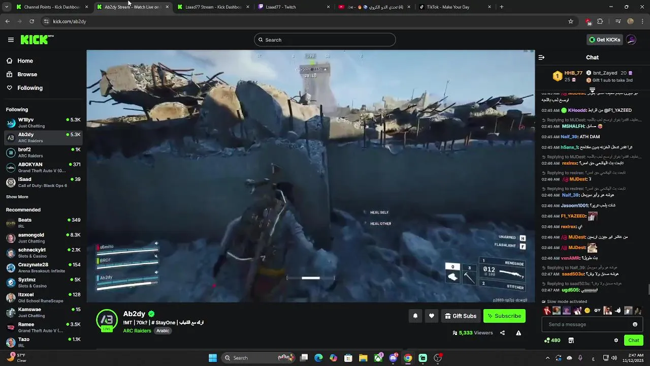Switch to TikTok Make Your Day tab
650x366 pixels.
(454, 7)
